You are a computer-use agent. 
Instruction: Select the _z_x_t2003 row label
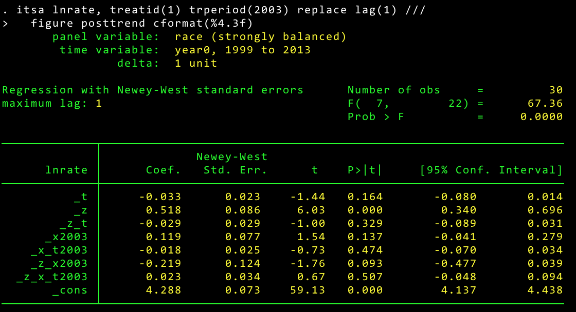pos(52,277)
